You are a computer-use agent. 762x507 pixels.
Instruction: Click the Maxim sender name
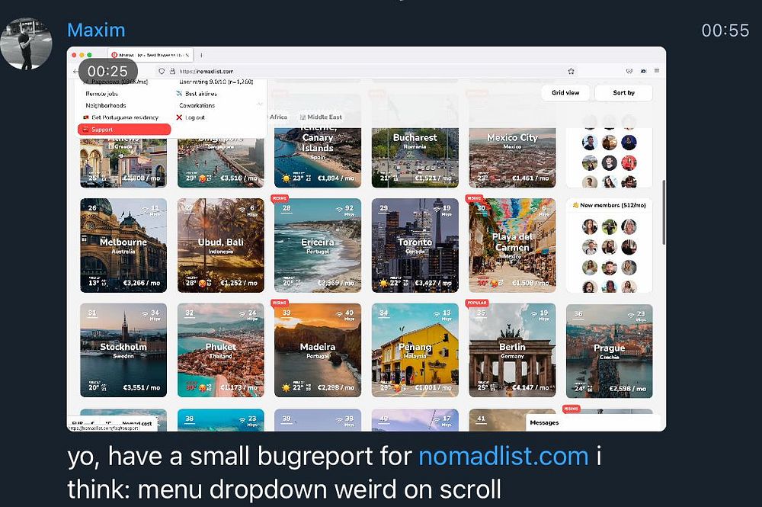[96, 30]
